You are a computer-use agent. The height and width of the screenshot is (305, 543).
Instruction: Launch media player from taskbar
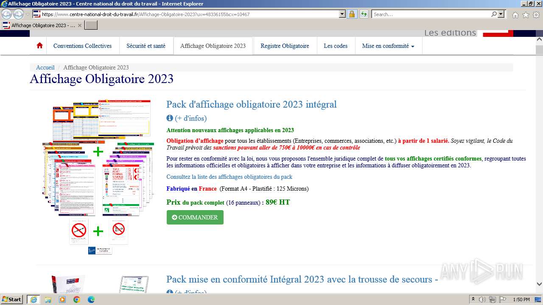(x=62, y=299)
